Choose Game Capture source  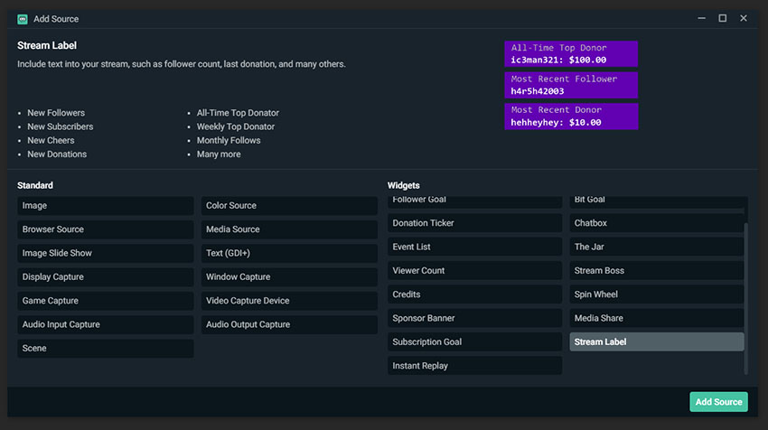(x=106, y=301)
